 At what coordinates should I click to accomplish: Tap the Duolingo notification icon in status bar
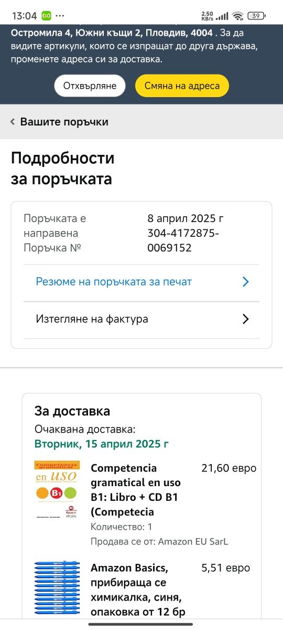tap(46, 16)
